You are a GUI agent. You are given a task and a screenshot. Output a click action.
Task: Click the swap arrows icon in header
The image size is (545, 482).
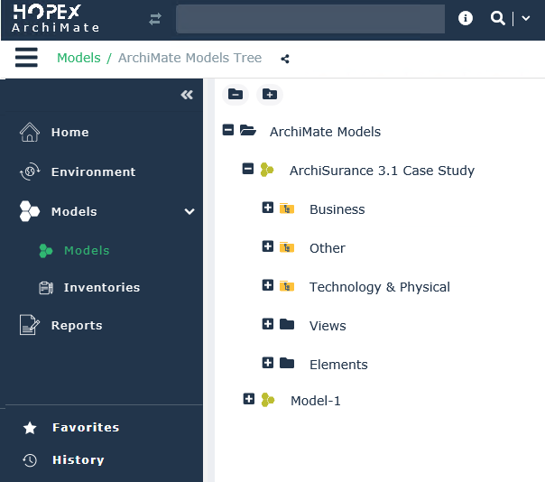pos(155,19)
